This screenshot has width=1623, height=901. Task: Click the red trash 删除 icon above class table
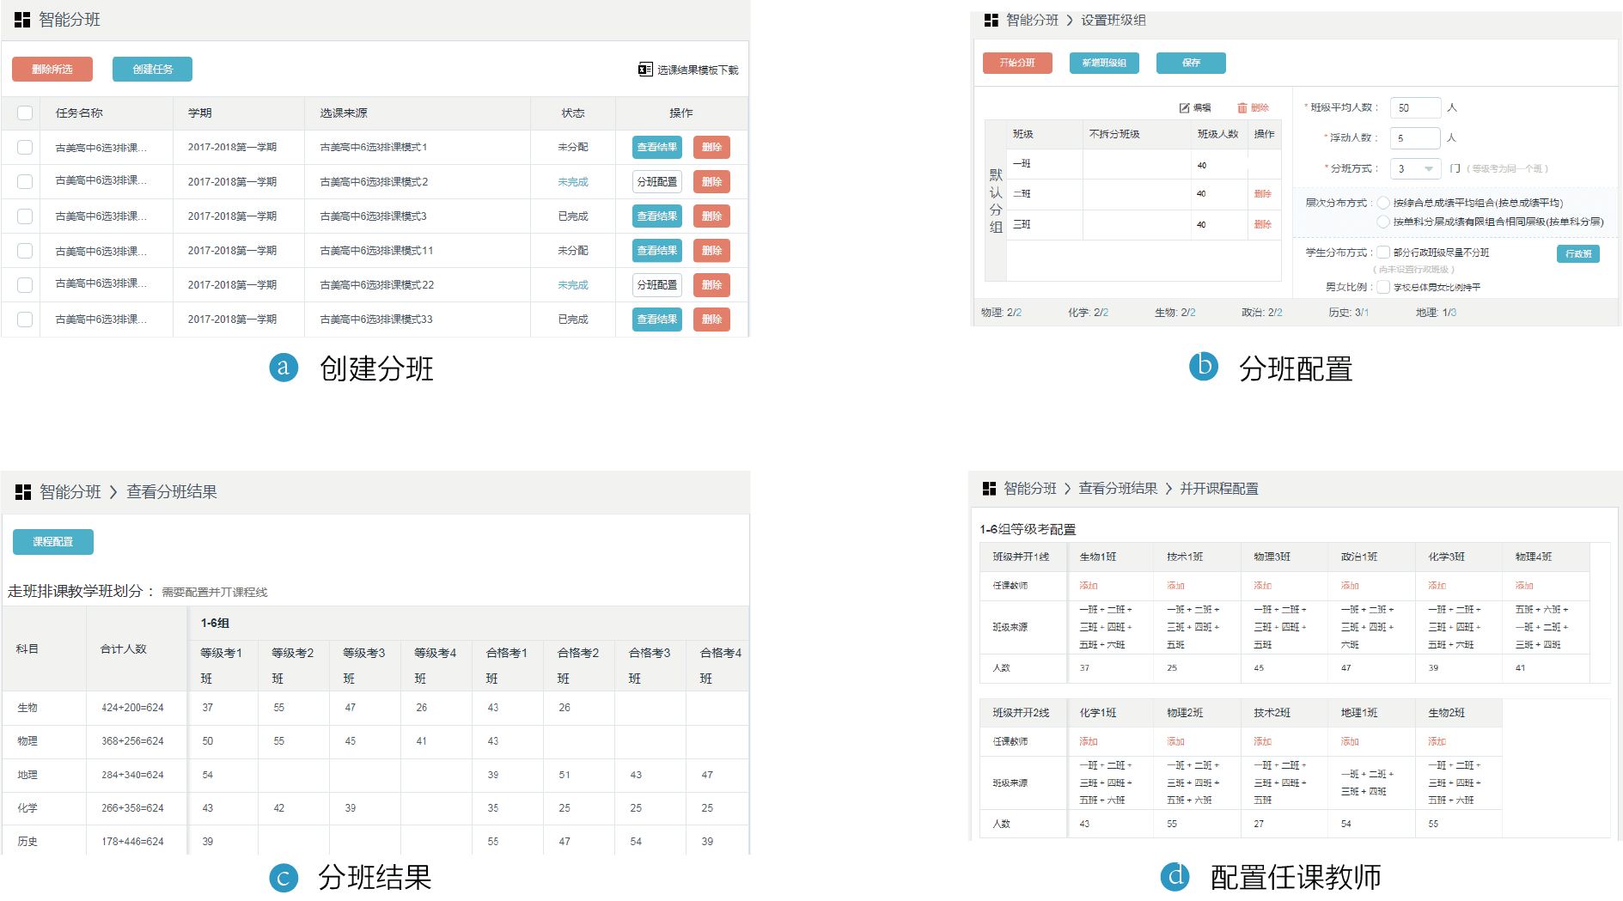pos(1242,108)
